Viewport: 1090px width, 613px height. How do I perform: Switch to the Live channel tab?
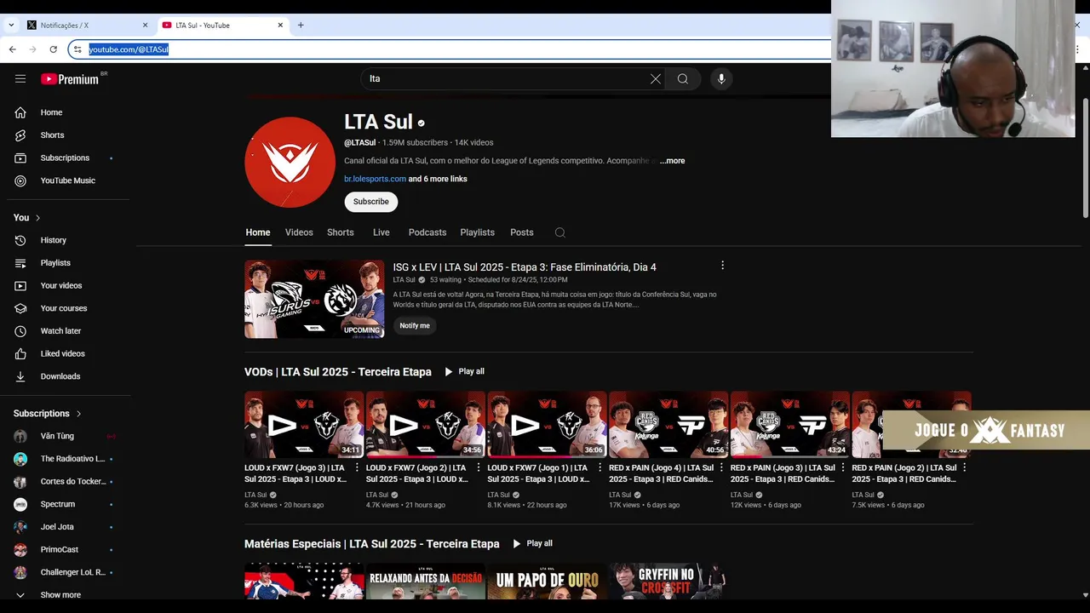coord(381,232)
